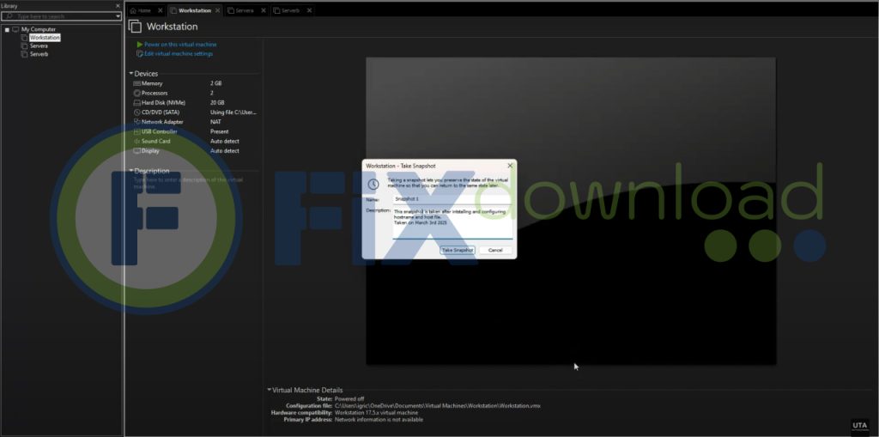The width and height of the screenshot is (879, 437).
Task: Cancel the Take Snapshot dialog
Action: [494, 250]
